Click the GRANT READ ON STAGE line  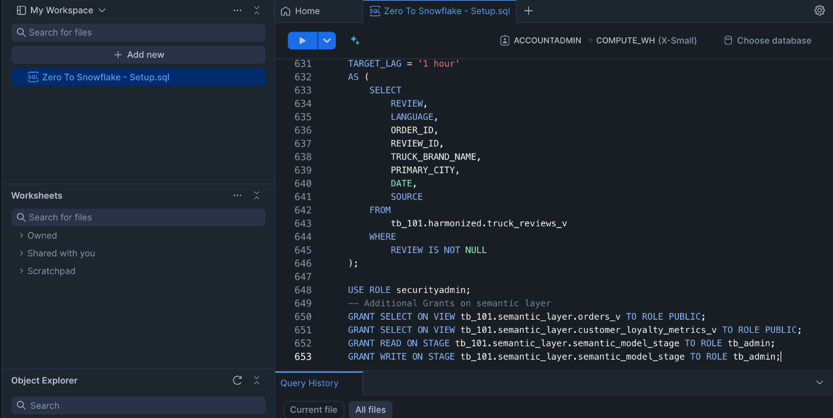click(x=561, y=344)
